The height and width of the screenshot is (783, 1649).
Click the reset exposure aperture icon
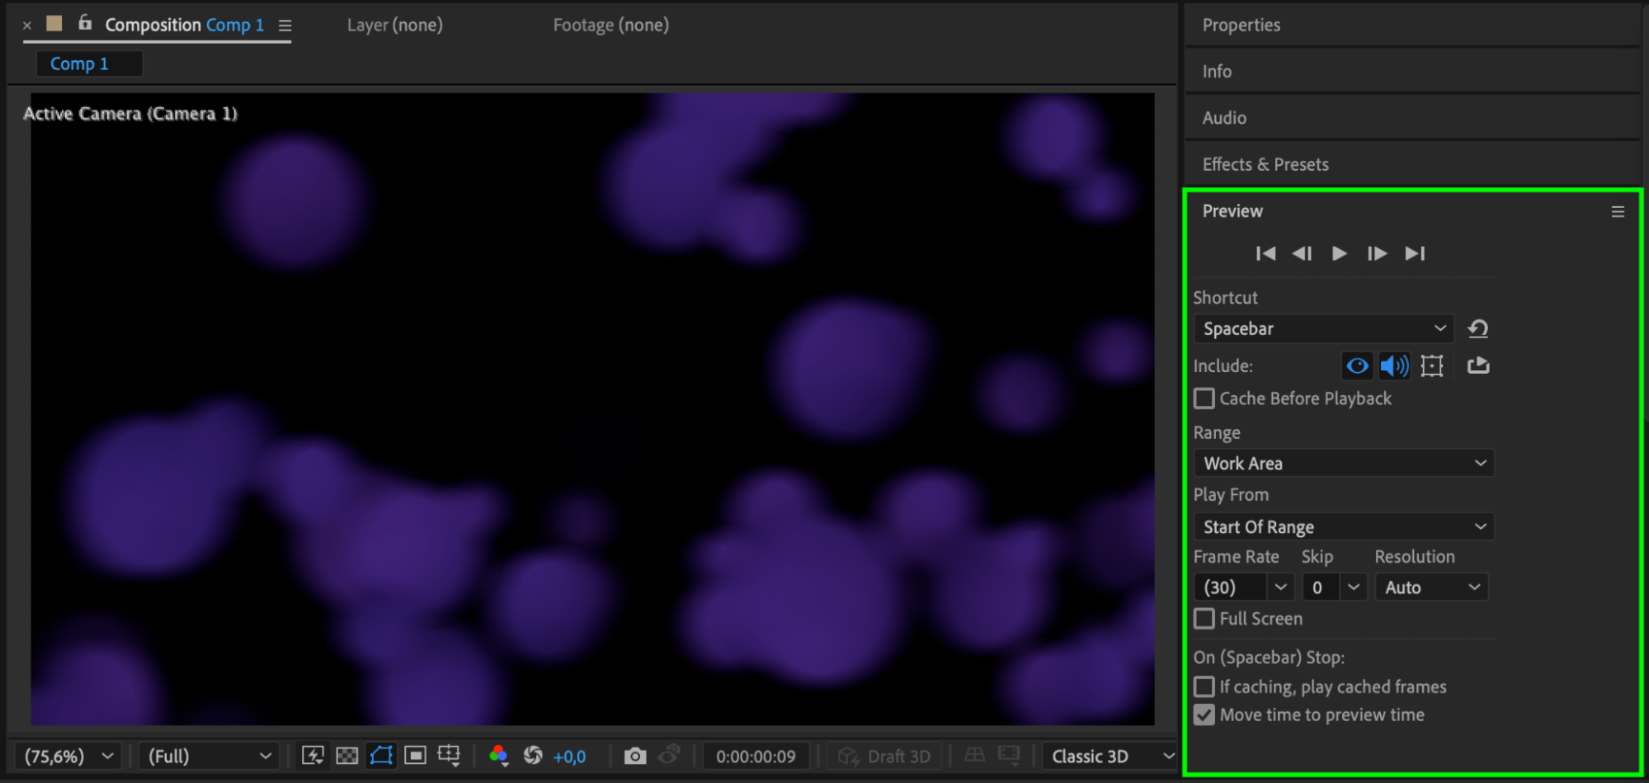[533, 756]
